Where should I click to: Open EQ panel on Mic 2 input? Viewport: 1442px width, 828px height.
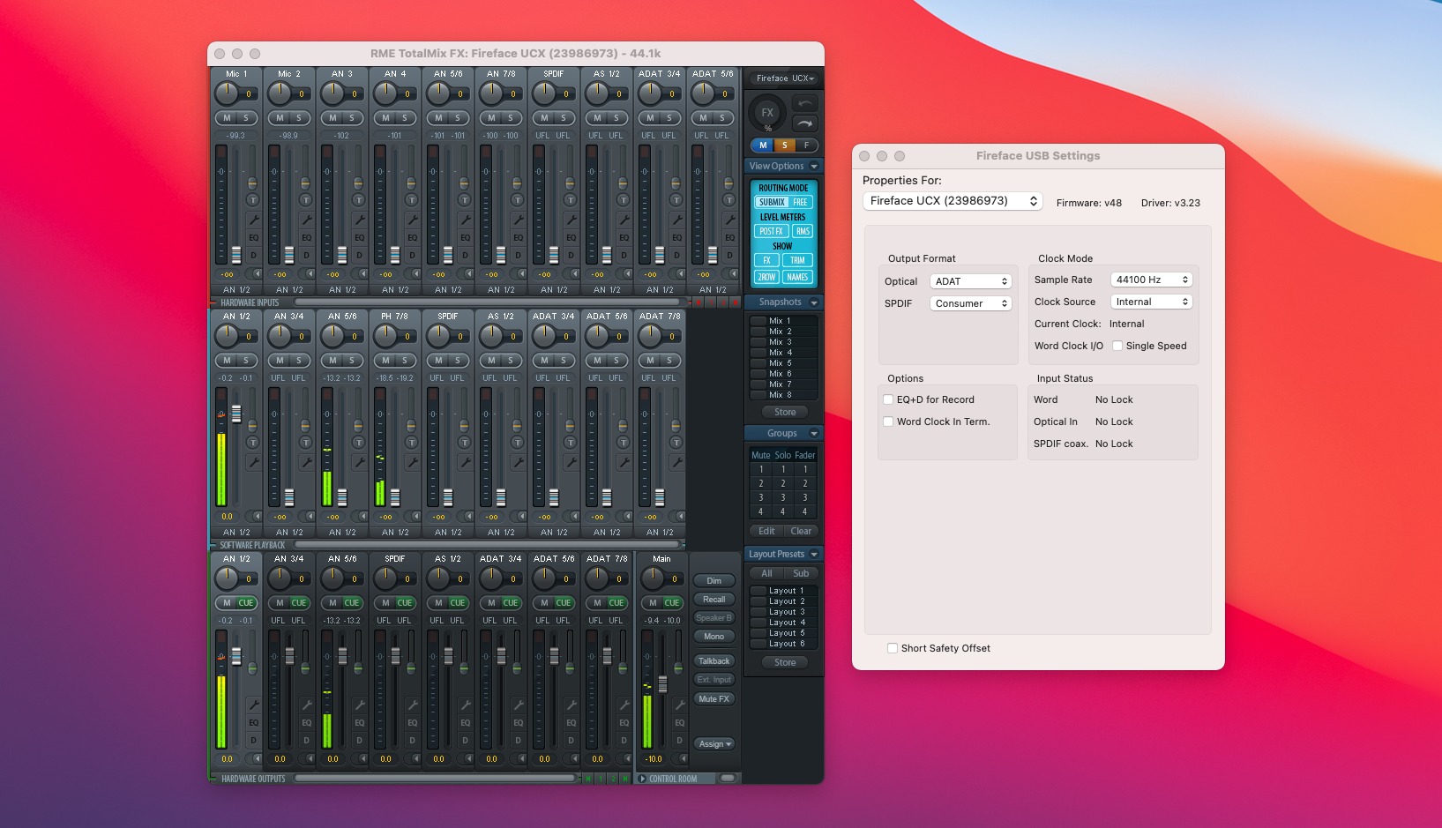click(x=306, y=238)
